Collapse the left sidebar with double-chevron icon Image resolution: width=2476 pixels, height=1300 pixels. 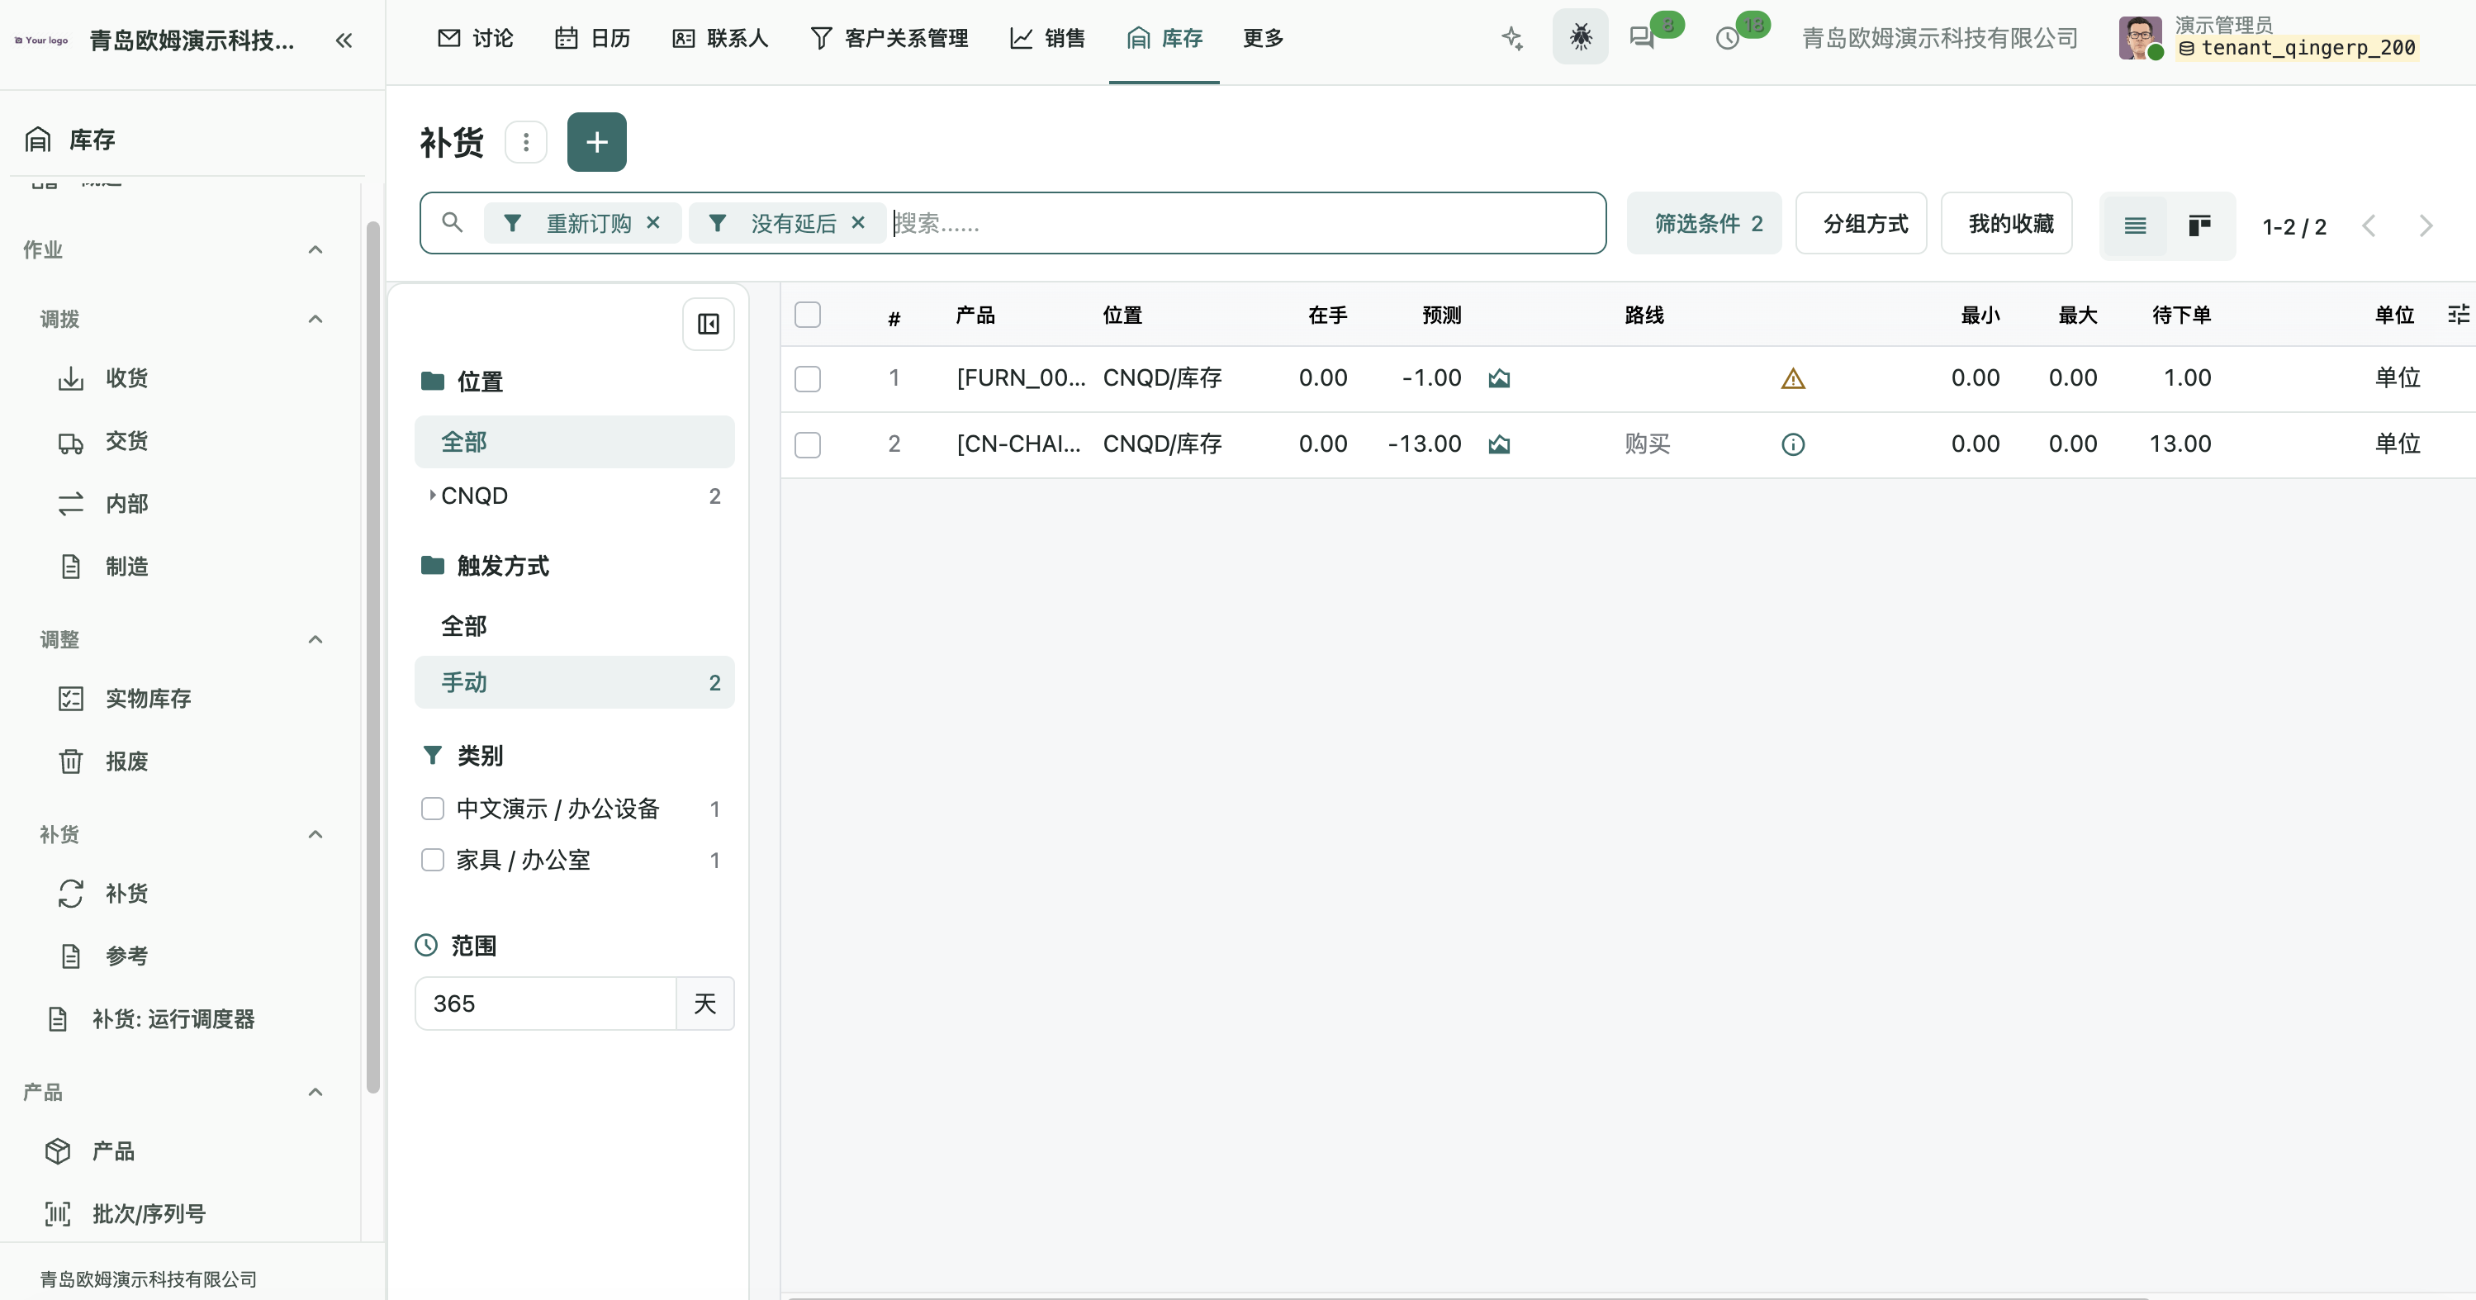coord(343,40)
